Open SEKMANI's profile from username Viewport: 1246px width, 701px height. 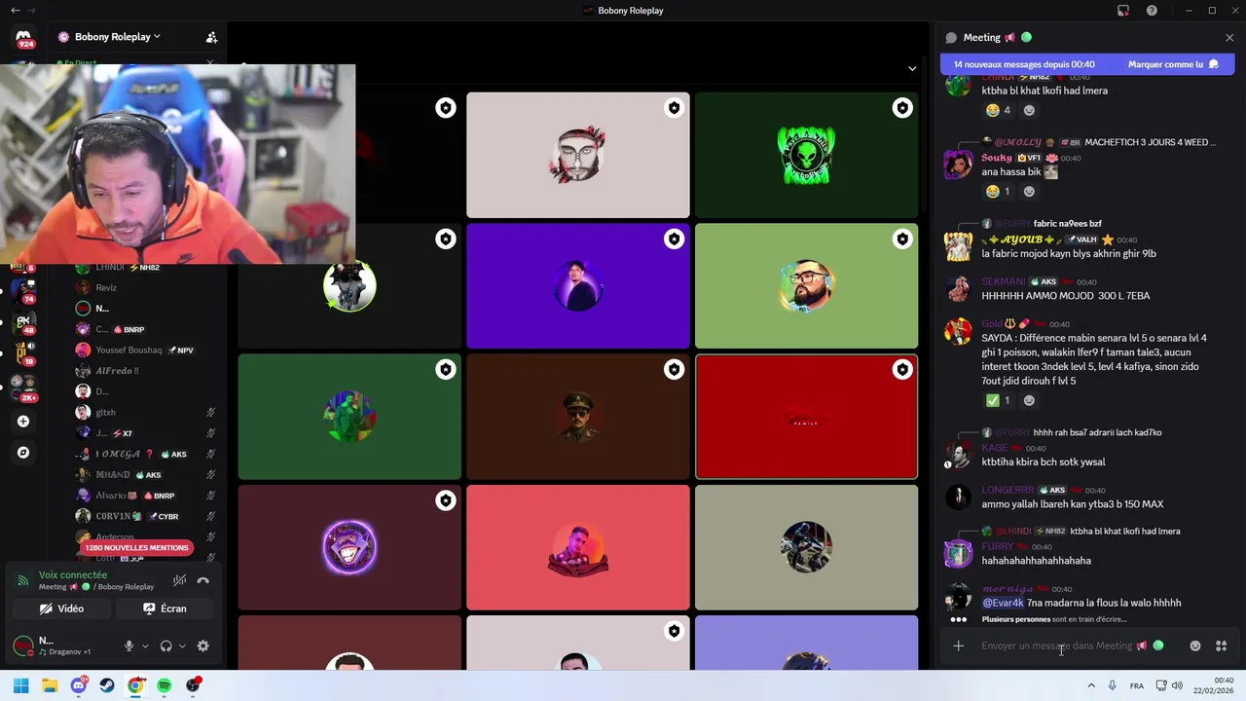coord(1004,281)
